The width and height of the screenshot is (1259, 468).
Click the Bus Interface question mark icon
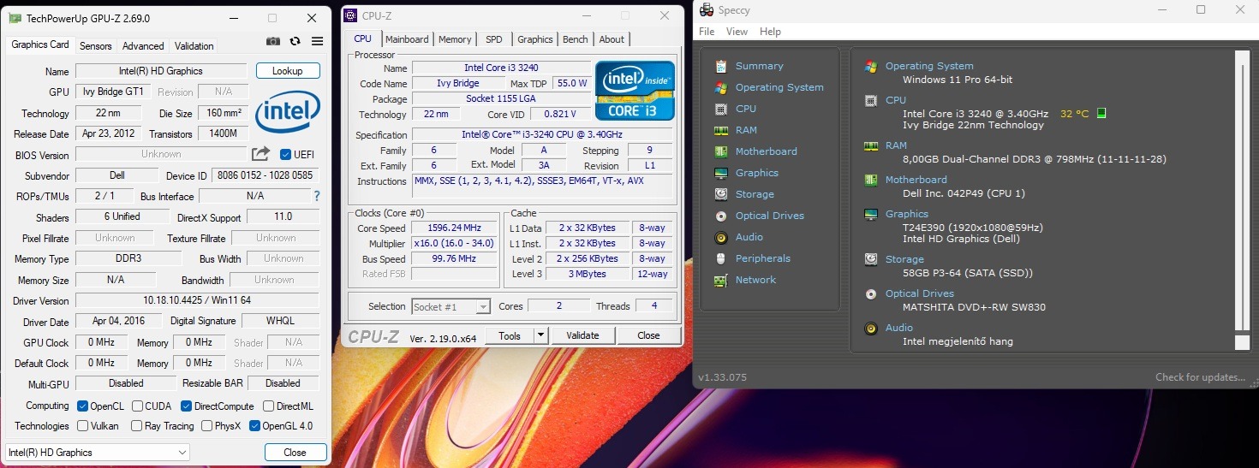[317, 196]
